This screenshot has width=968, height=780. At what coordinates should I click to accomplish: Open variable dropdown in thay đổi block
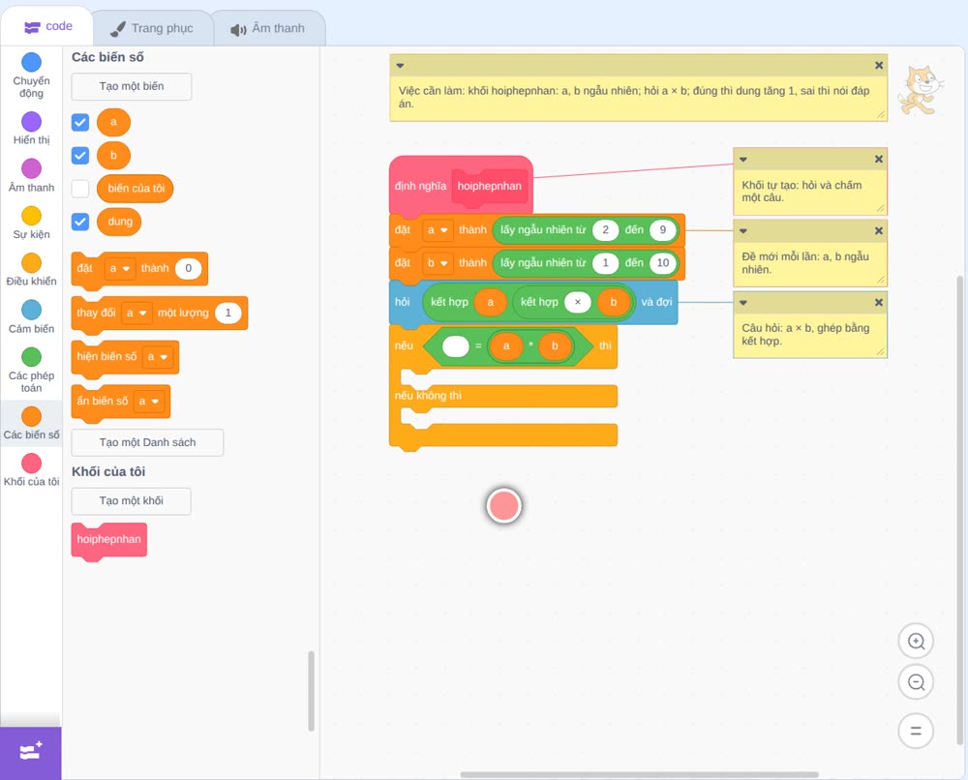pos(136,313)
